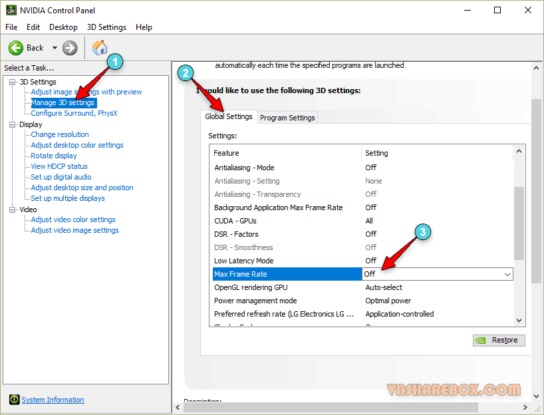Click settings list scroll down arrow
The height and width of the screenshot is (415, 544).
[x=519, y=321]
